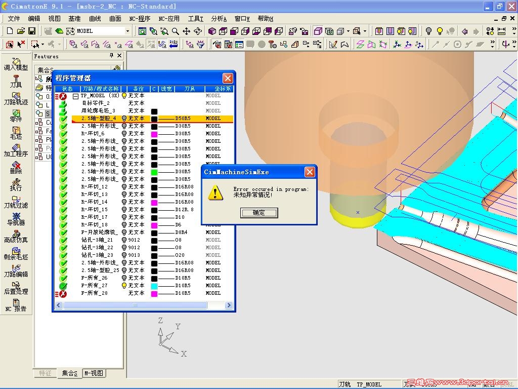The height and width of the screenshot is (389, 518).
Task: Click the purple back arrow icon
Action: point(465,31)
